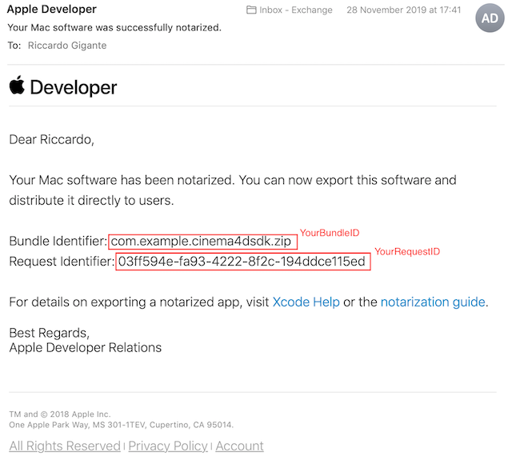Click the red YourBundleID annotation
Image resolution: width=512 pixels, height=456 pixels.
330,233
